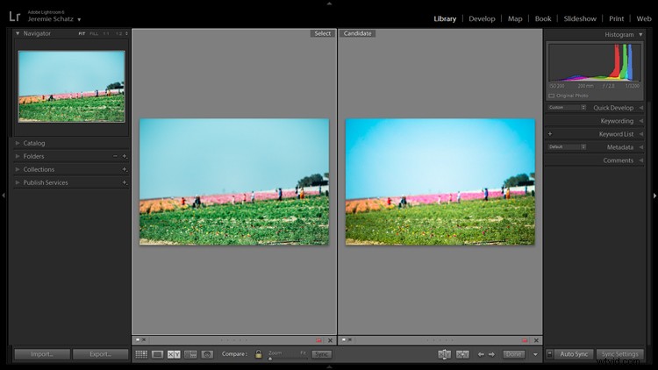Collapse the Histogram panel
This screenshot has width=658, height=370.
click(640, 34)
